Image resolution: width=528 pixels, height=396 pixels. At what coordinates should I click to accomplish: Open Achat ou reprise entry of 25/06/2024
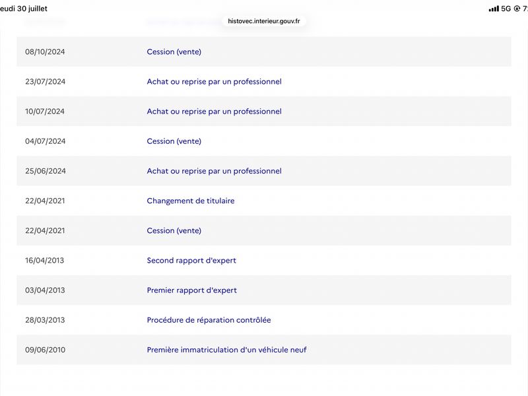click(214, 171)
